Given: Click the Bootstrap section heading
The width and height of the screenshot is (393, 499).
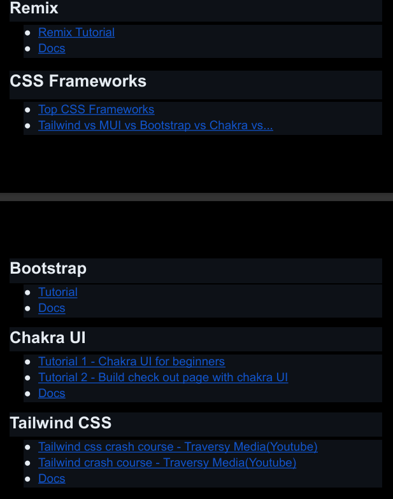Looking at the screenshot, I should point(48,269).
